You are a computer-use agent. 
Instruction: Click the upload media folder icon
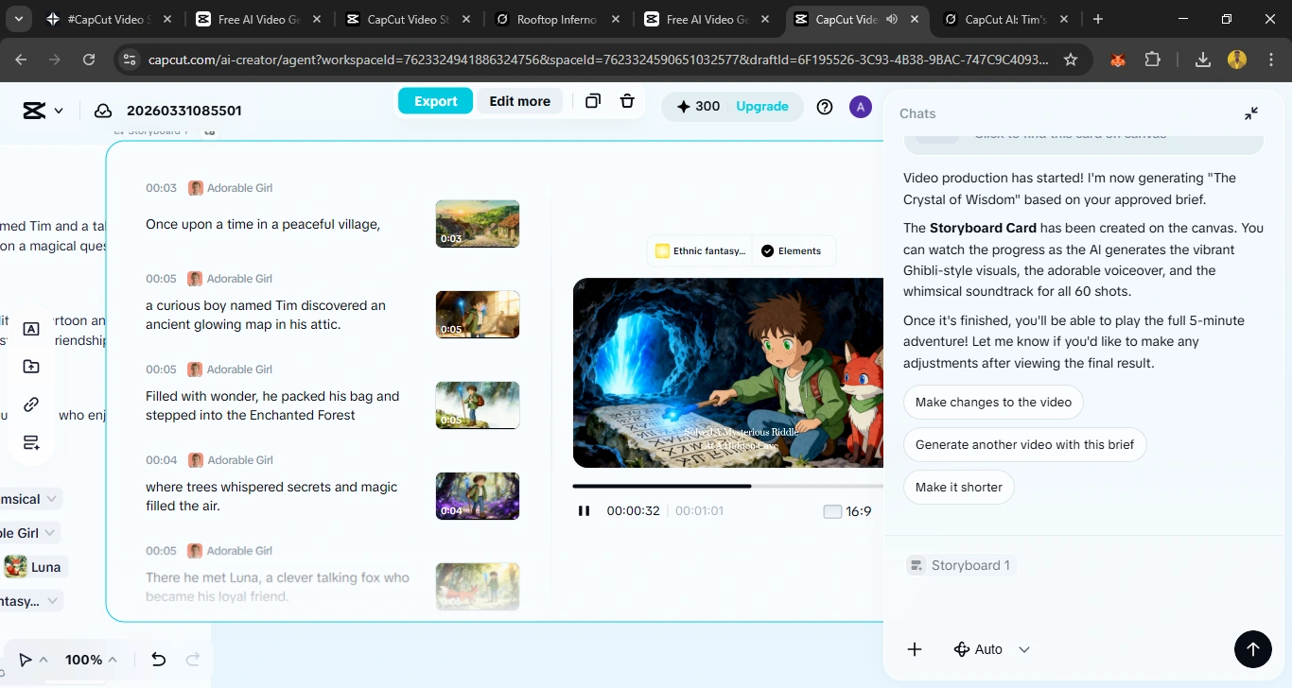click(x=31, y=367)
